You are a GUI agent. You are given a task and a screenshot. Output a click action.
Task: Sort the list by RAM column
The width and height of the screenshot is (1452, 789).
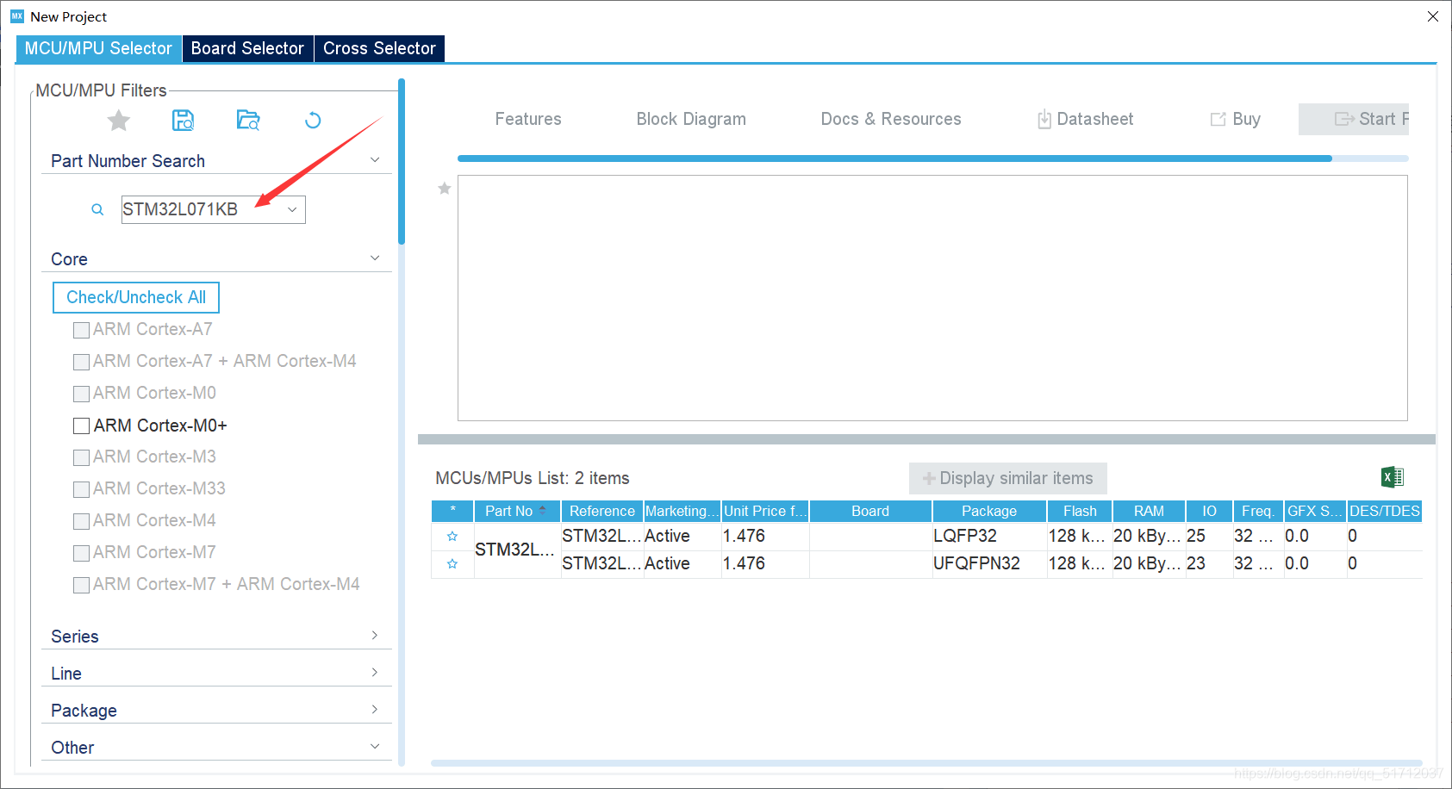point(1149,511)
